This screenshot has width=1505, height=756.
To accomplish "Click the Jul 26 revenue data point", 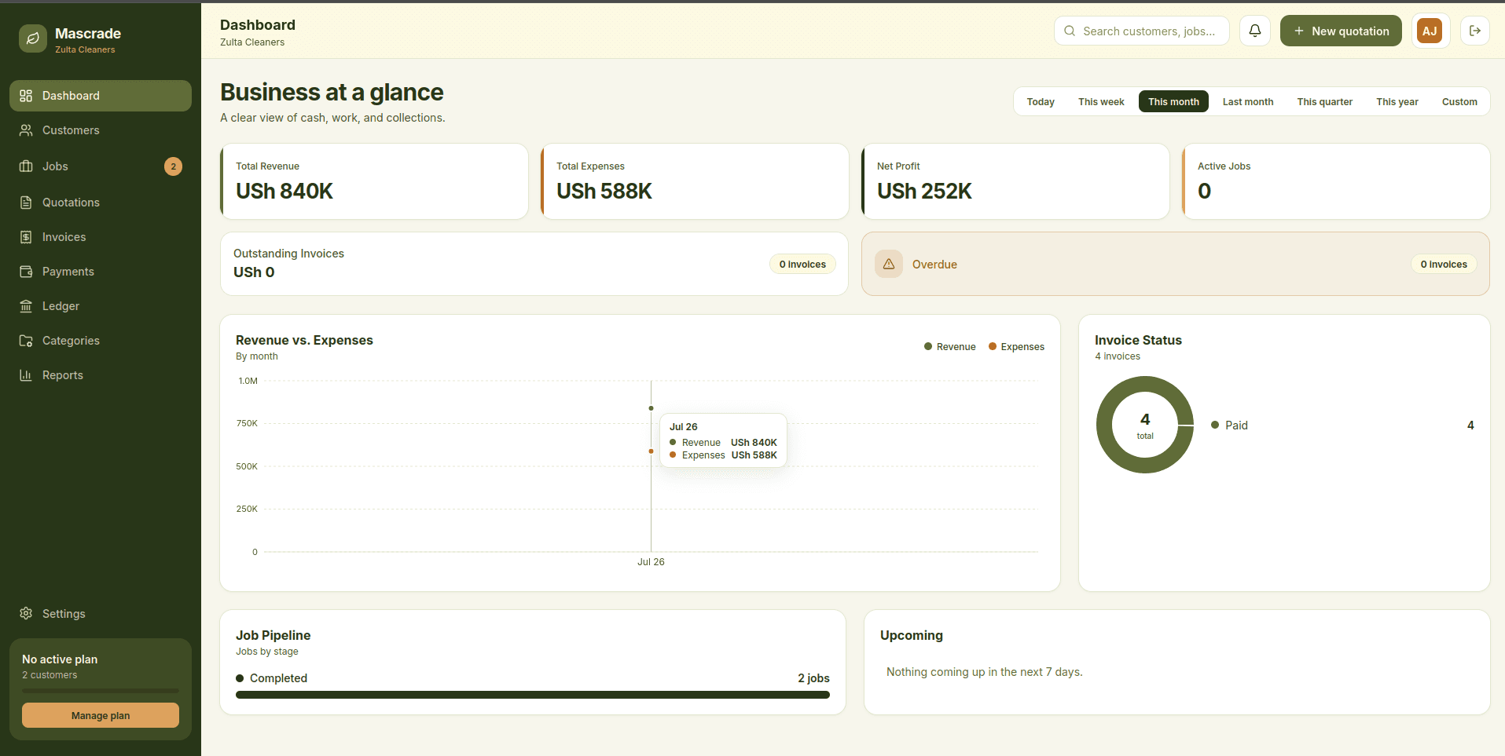I will click(x=651, y=408).
